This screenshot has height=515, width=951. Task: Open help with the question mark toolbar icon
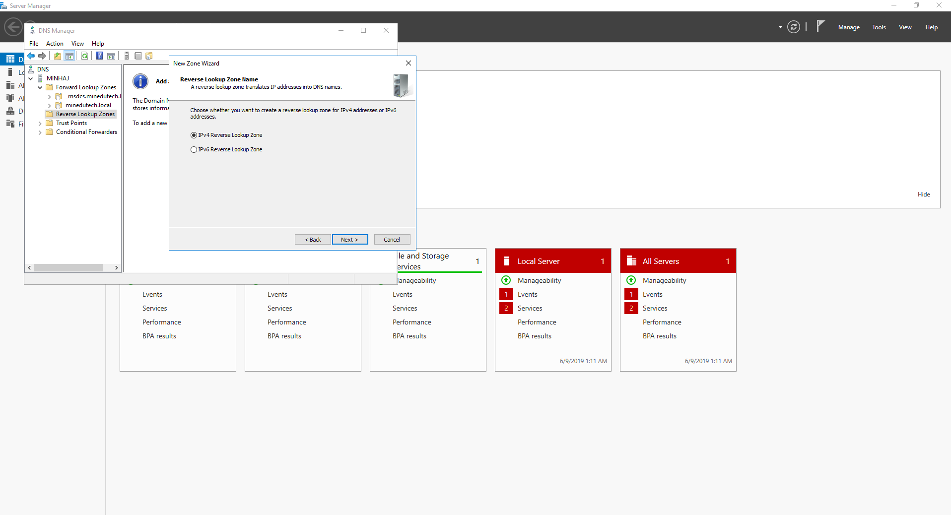(99, 56)
